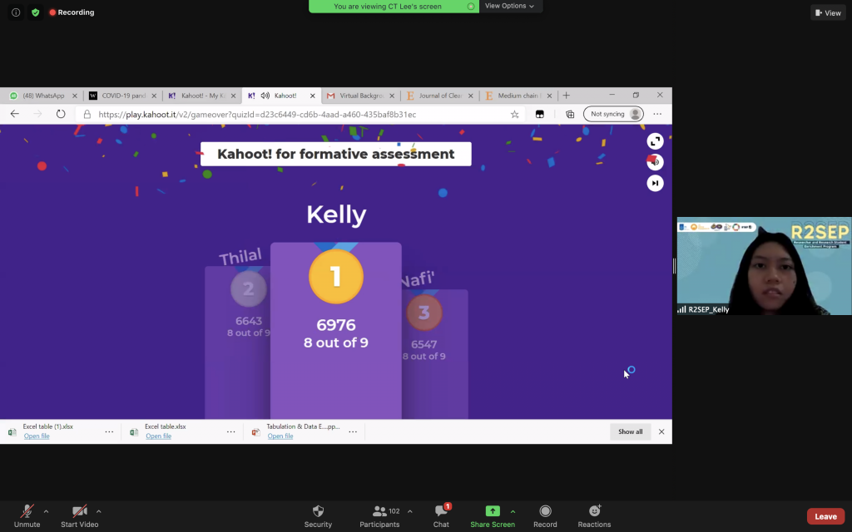The height and width of the screenshot is (532, 852).
Task: Click the green Share Screen icon
Action: tap(492, 511)
